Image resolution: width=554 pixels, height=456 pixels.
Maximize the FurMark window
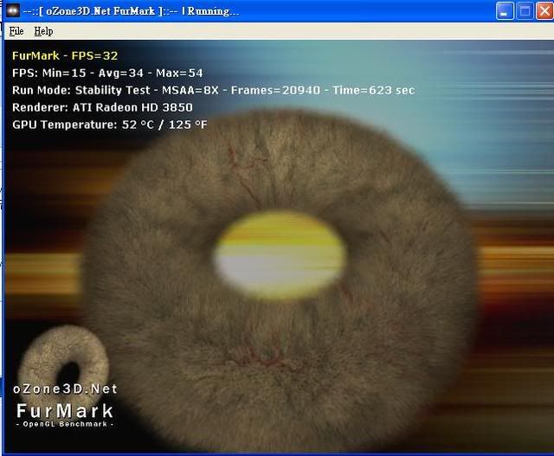[524, 11]
